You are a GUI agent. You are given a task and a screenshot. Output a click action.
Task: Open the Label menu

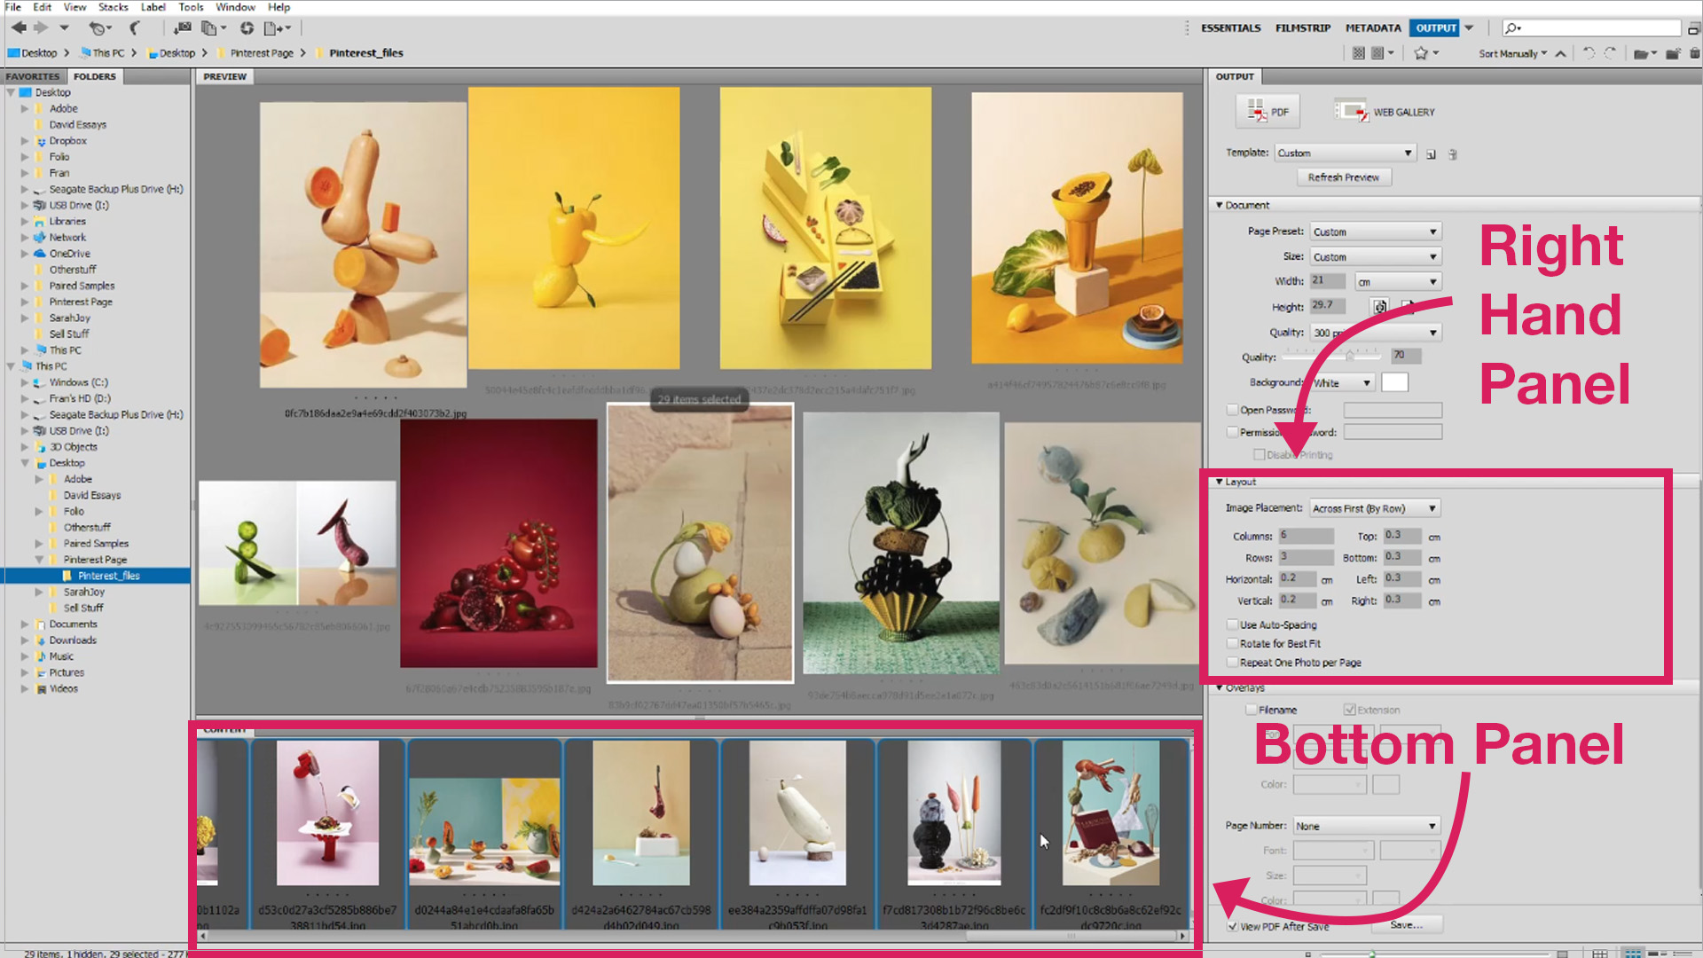click(x=153, y=7)
